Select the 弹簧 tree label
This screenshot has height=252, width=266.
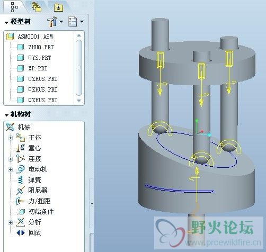(x=34, y=180)
